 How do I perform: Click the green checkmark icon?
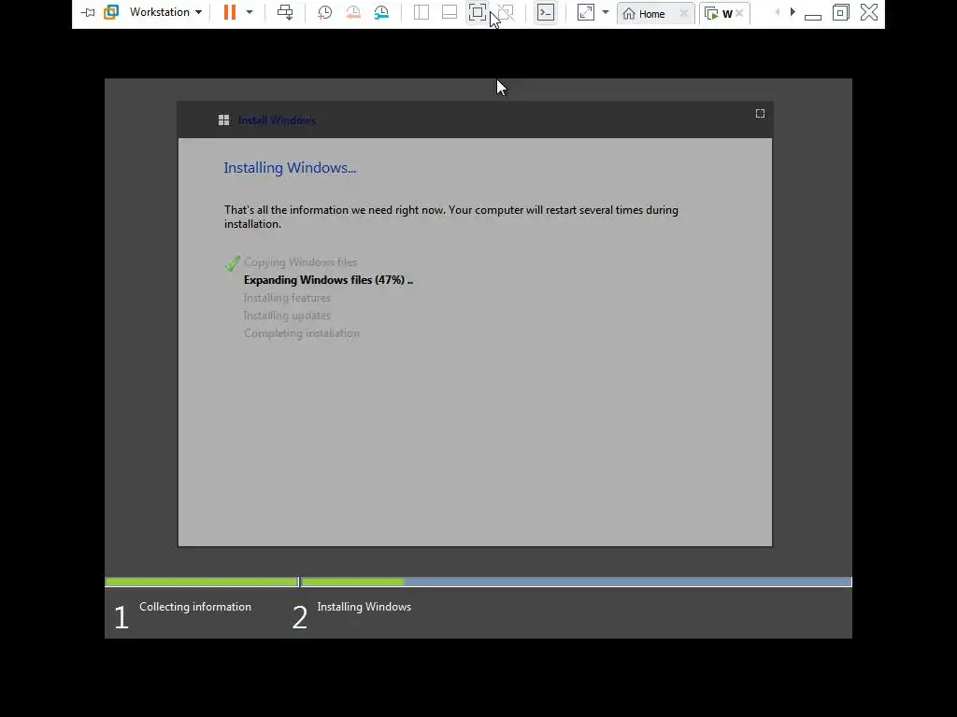pyautogui.click(x=233, y=262)
